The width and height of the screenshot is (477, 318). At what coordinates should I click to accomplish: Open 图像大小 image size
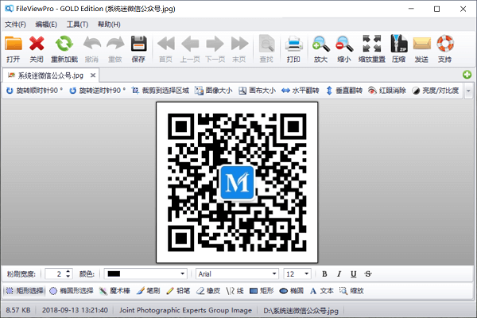(214, 91)
